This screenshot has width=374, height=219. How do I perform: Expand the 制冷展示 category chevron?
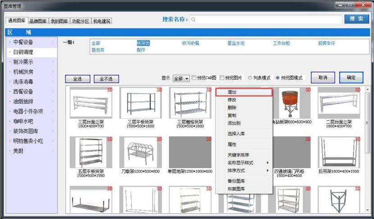point(53,62)
